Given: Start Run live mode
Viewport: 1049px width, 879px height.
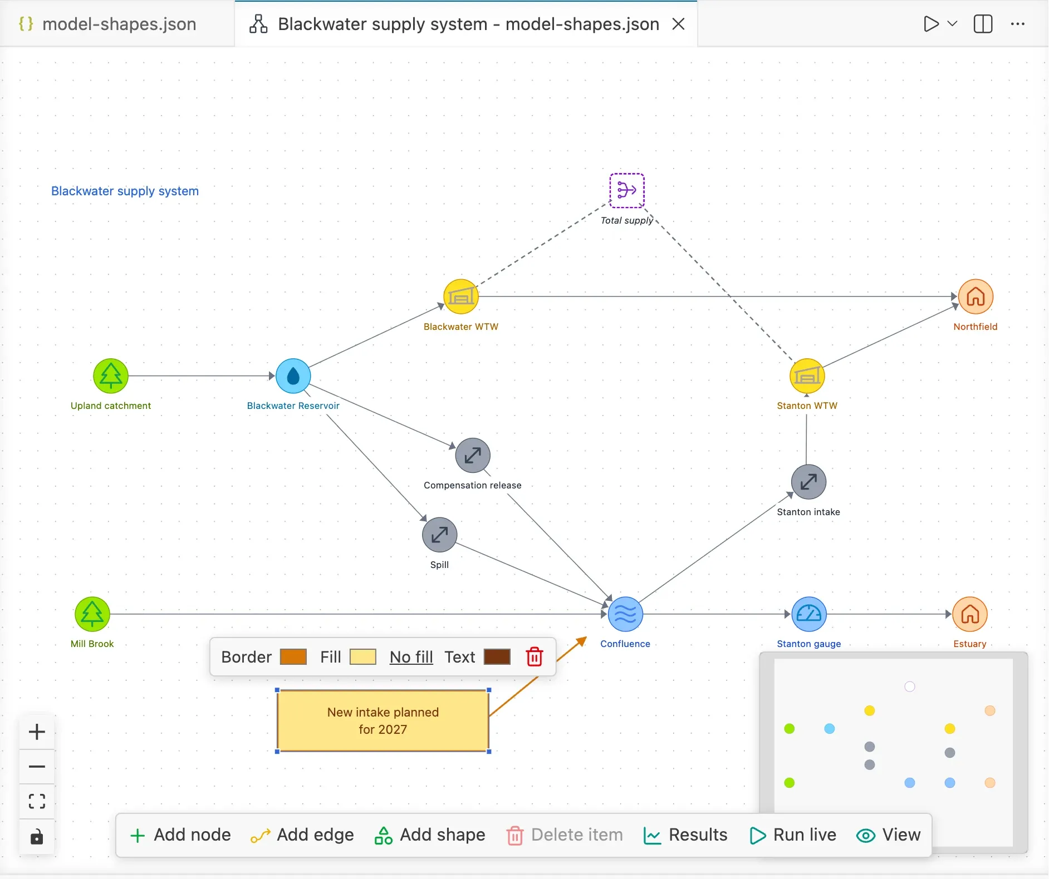Looking at the screenshot, I should (x=793, y=835).
